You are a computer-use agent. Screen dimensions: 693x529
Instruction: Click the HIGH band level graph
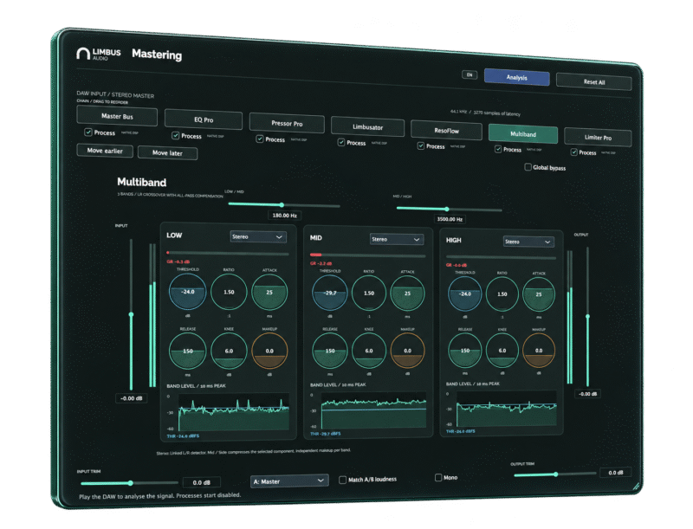tap(507, 409)
